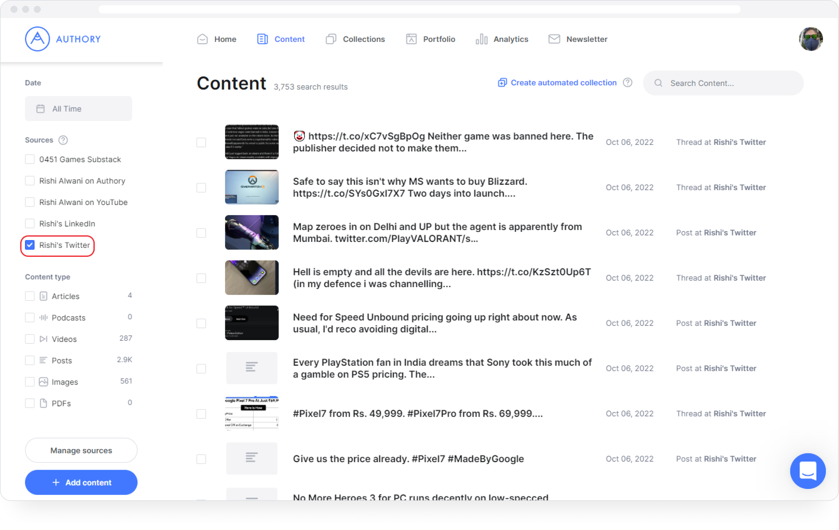
Task: Click the Collections nav icon
Action: coord(331,39)
